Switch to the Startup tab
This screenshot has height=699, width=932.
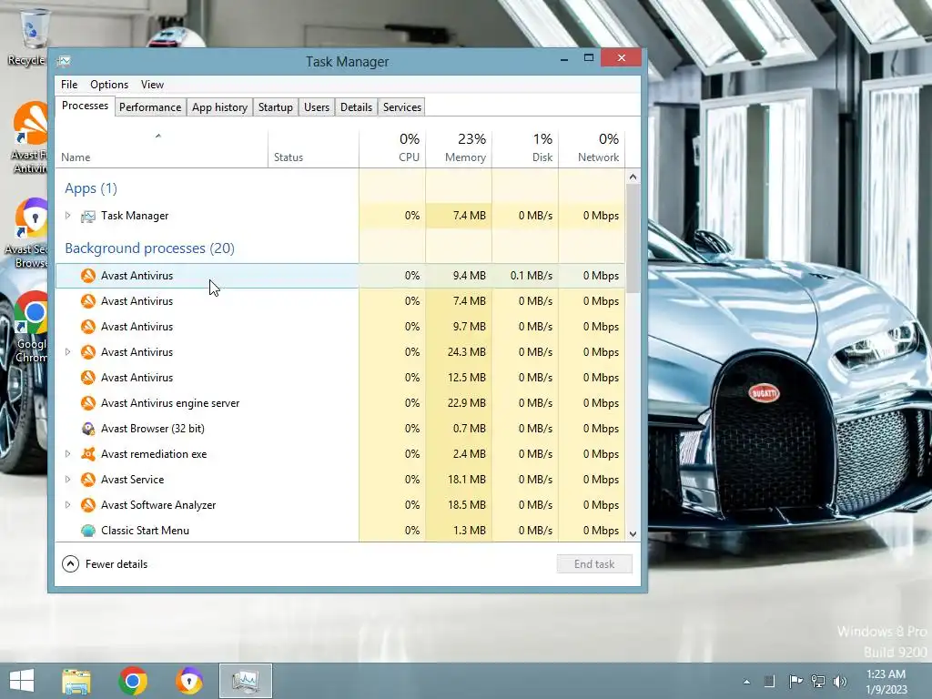coord(275,107)
